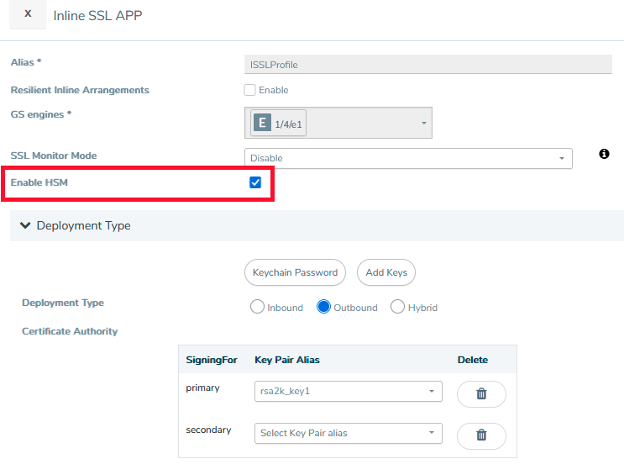
Task: Click the Delete column header
Action: pyautogui.click(x=472, y=360)
